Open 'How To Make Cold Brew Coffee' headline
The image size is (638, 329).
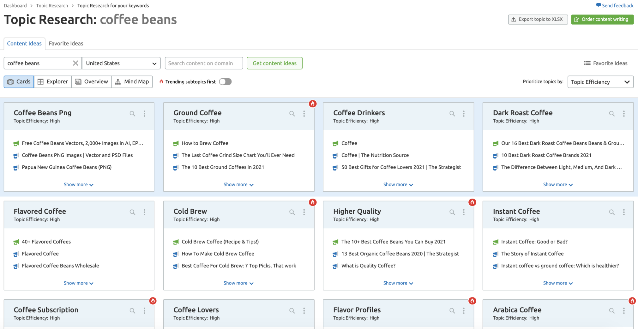tap(218, 254)
